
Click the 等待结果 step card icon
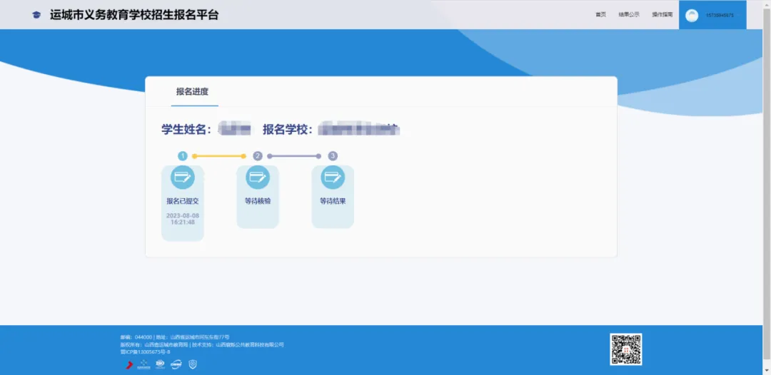[333, 178]
